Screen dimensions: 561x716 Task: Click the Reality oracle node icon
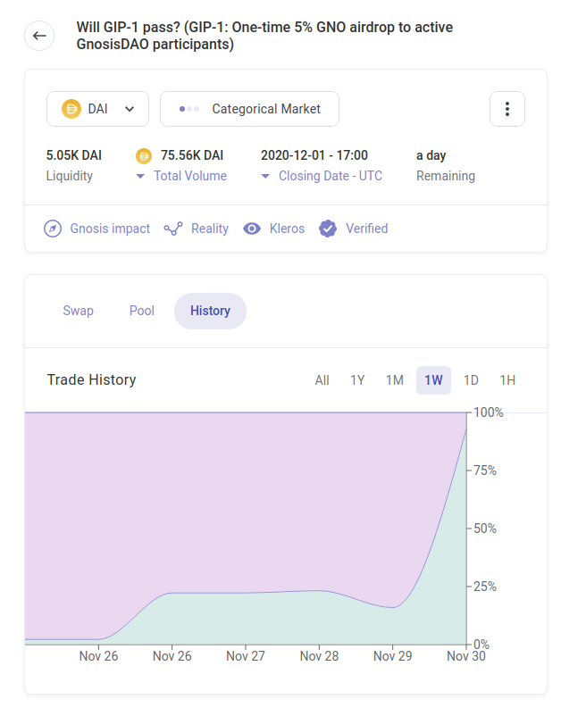(x=173, y=229)
